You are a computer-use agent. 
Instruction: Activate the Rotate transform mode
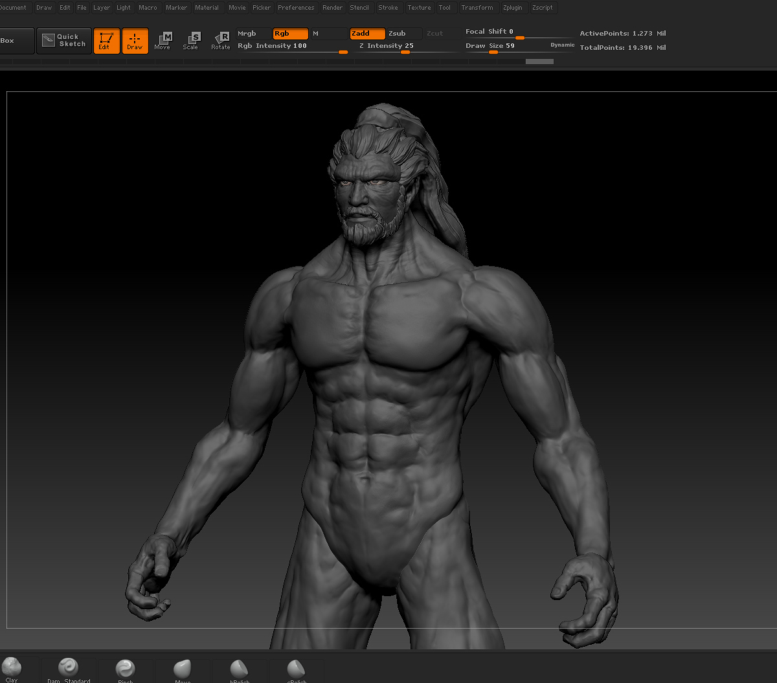(220, 41)
